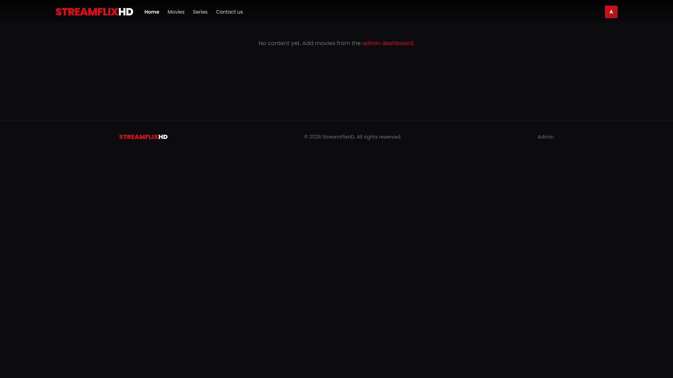Viewport: 673px width, 378px height.
Task: Click the StreamFlixHD logo in the header
Action: click(94, 12)
